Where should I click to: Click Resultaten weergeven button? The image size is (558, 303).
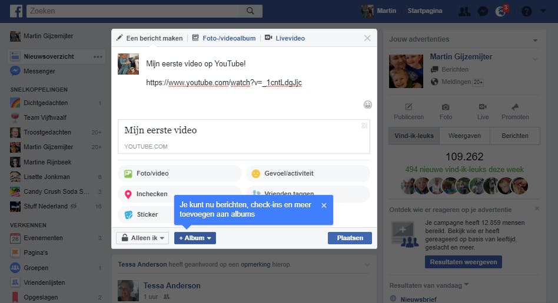pyautogui.click(x=463, y=262)
